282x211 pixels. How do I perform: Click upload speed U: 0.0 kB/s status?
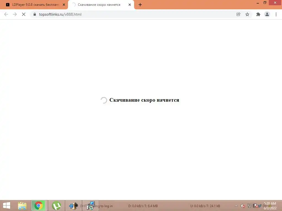click(x=205, y=206)
